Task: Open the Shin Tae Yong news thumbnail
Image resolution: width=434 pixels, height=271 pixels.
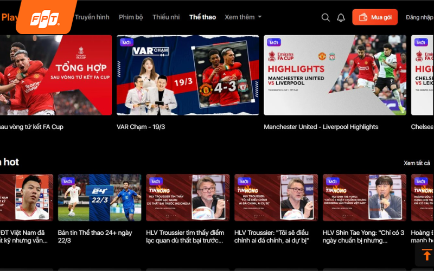Action: [364, 197]
